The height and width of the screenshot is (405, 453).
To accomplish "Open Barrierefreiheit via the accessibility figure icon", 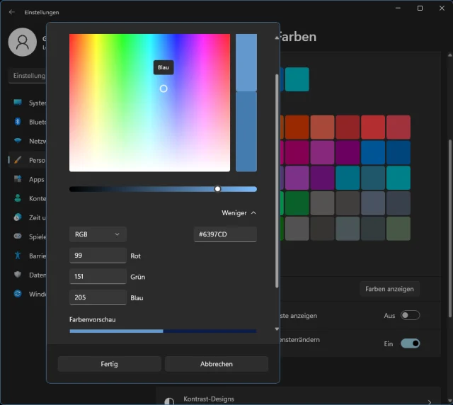I will (x=18, y=256).
